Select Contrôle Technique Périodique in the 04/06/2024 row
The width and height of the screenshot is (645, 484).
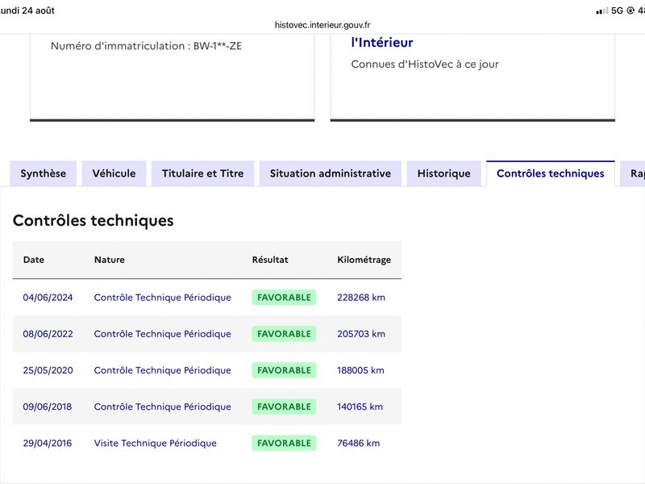163,298
